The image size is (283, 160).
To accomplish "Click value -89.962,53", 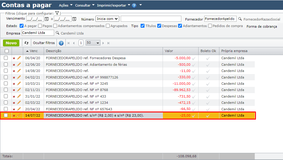I will coord(181,90).
